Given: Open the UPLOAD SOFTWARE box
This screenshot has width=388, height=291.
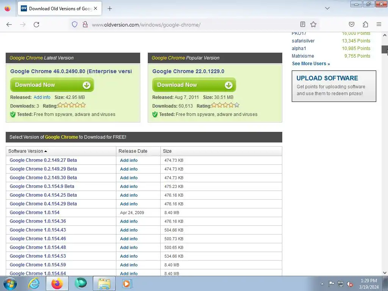Looking at the screenshot, I should point(334,86).
